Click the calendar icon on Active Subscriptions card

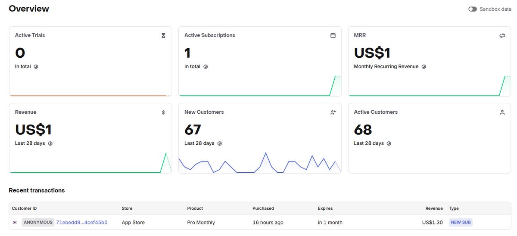click(x=333, y=36)
